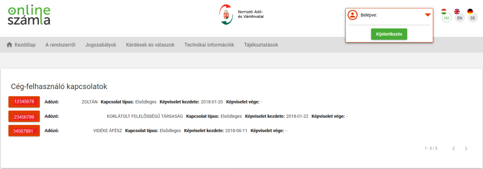Open the A rendszerről menu
This screenshot has height=169, width=483.
(x=60, y=45)
